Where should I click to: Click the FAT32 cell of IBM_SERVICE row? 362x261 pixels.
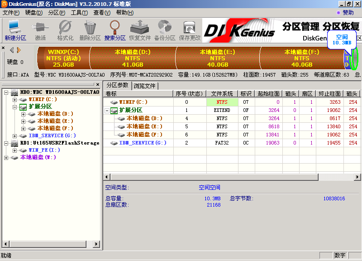click(x=222, y=143)
